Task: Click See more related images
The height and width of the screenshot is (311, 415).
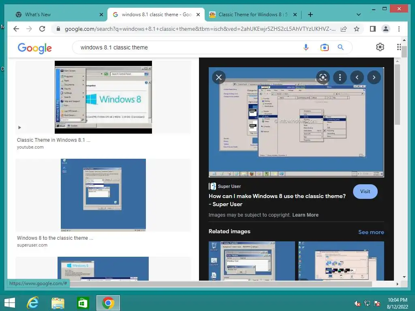Action: tap(371, 232)
